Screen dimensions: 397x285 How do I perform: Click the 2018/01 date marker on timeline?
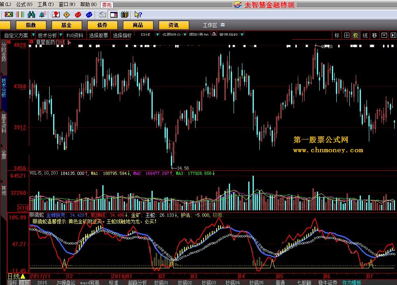pos(121,276)
